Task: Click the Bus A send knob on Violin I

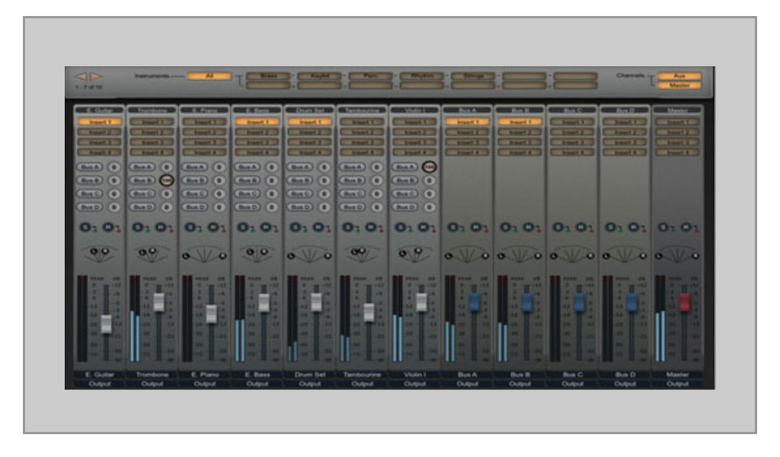Action: click(430, 167)
